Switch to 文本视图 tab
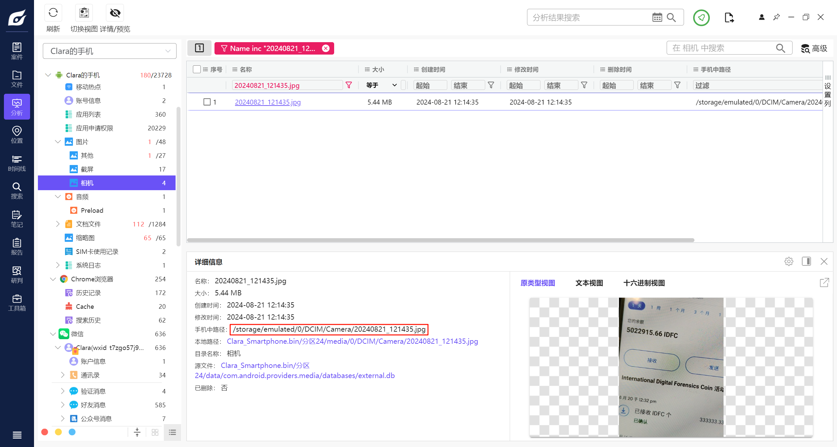Viewport: 837px width, 447px height. 589,283
